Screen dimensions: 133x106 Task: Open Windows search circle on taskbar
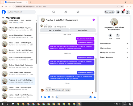click(x=7, y=104)
